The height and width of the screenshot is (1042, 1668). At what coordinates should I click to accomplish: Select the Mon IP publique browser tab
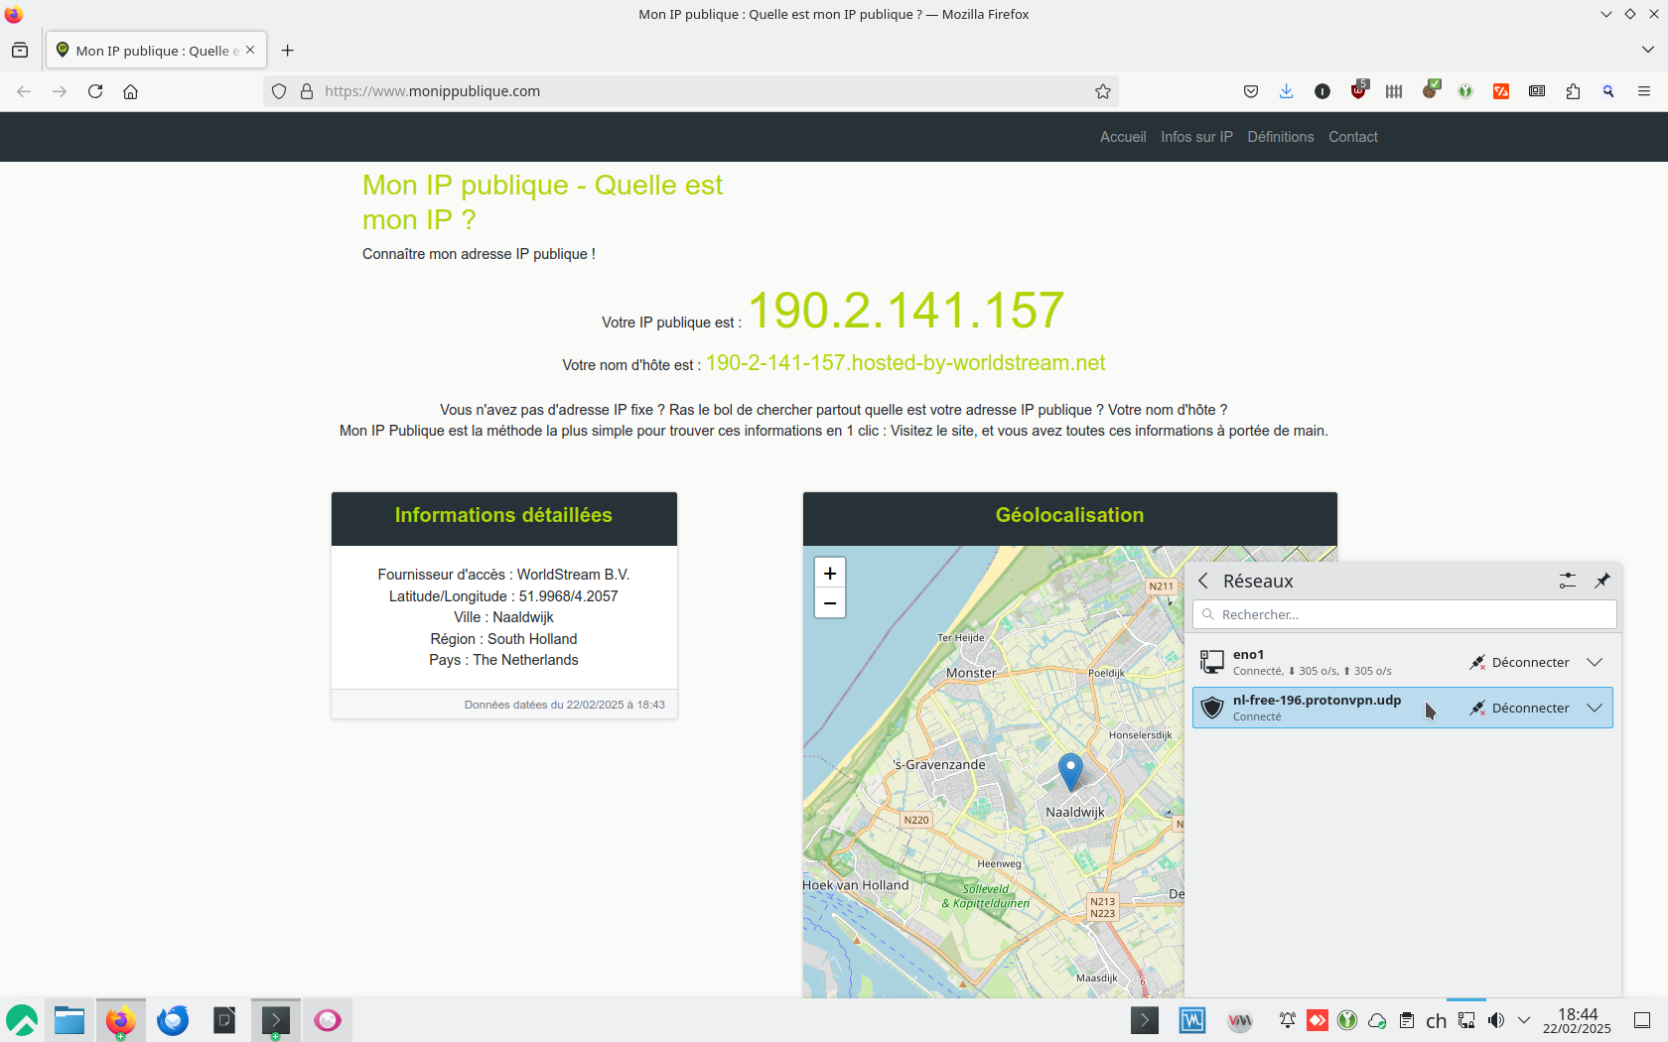[x=149, y=50]
